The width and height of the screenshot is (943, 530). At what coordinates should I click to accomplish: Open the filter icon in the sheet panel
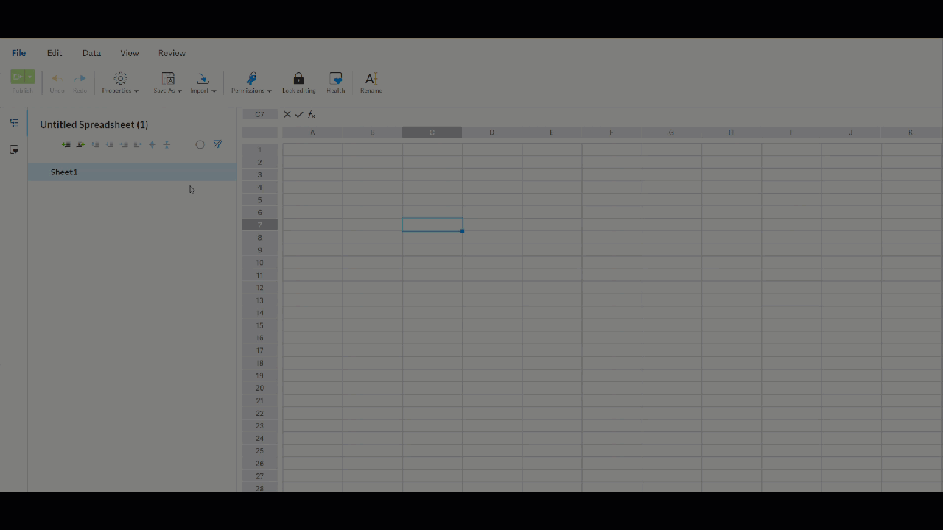point(217,144)
